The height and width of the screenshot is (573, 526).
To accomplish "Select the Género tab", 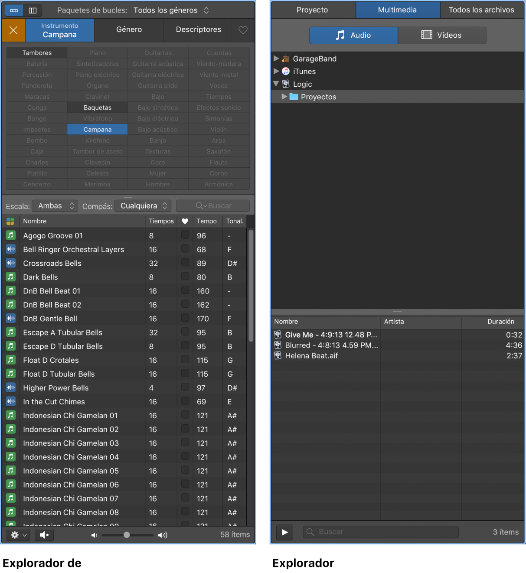I will (x=129, y=29).
